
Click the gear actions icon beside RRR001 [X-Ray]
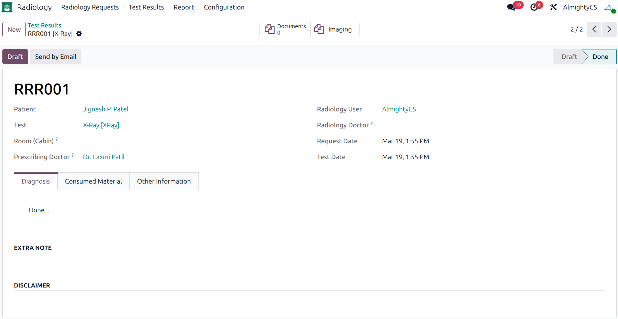(x=79, y=34)
